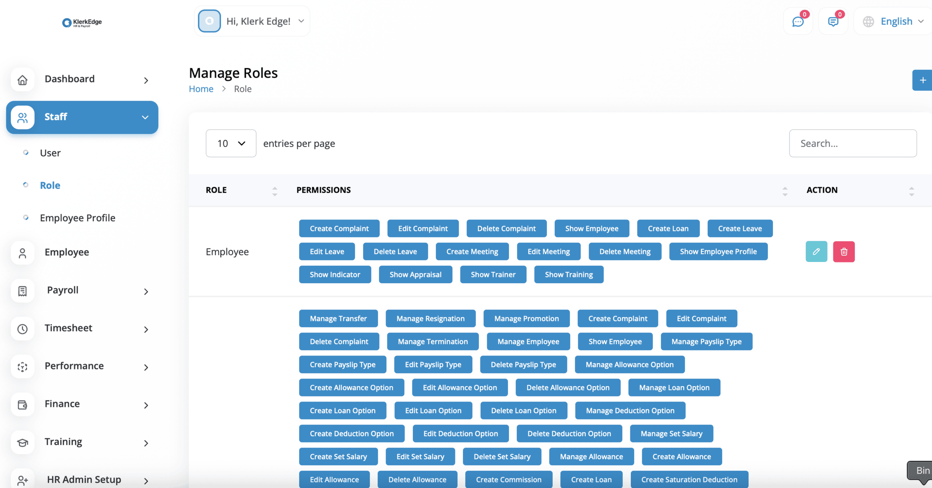Click the KlerkEdge logo

[82, 22]
